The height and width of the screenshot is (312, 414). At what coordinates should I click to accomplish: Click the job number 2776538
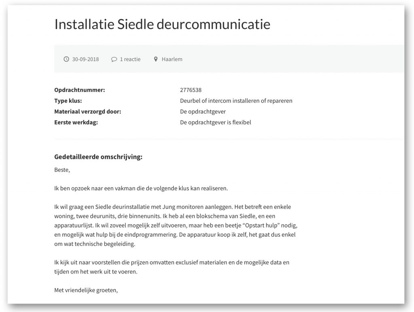190,90
